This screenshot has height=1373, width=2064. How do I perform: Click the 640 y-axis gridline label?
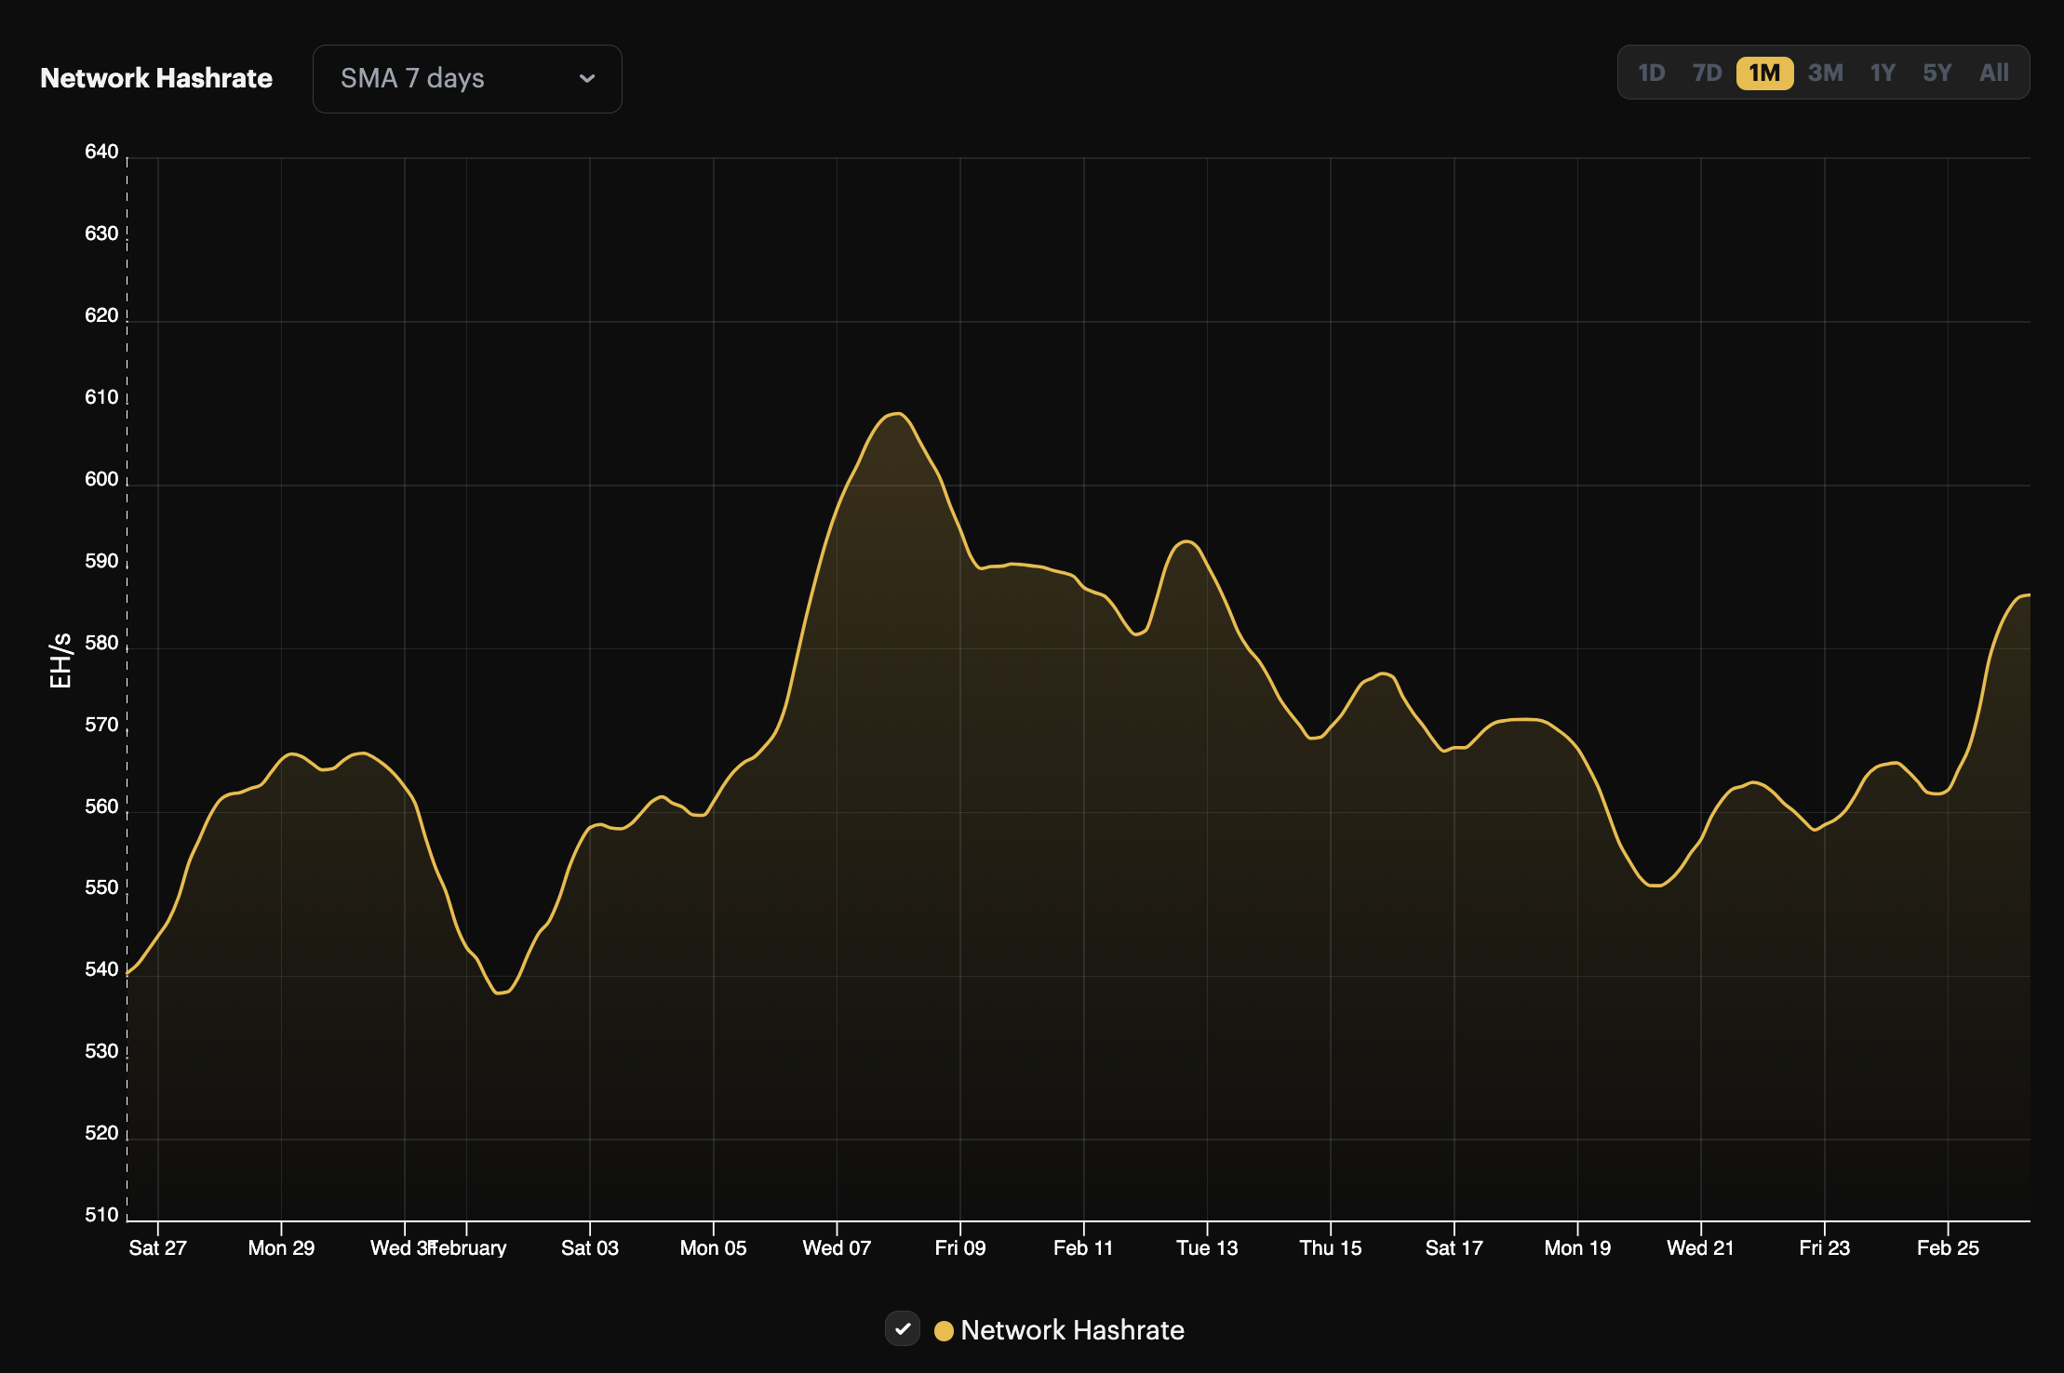101,150
